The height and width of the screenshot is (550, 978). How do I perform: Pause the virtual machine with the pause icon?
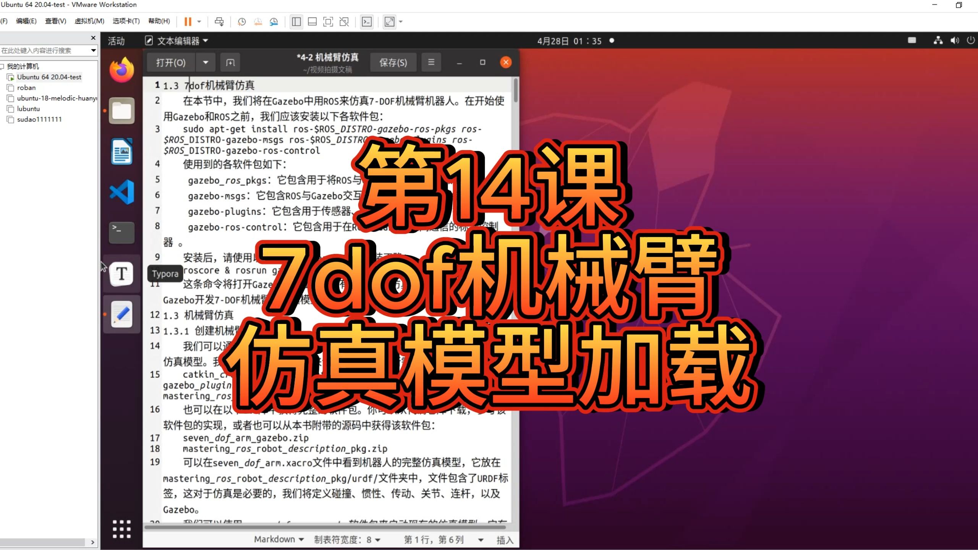[188, 22]
